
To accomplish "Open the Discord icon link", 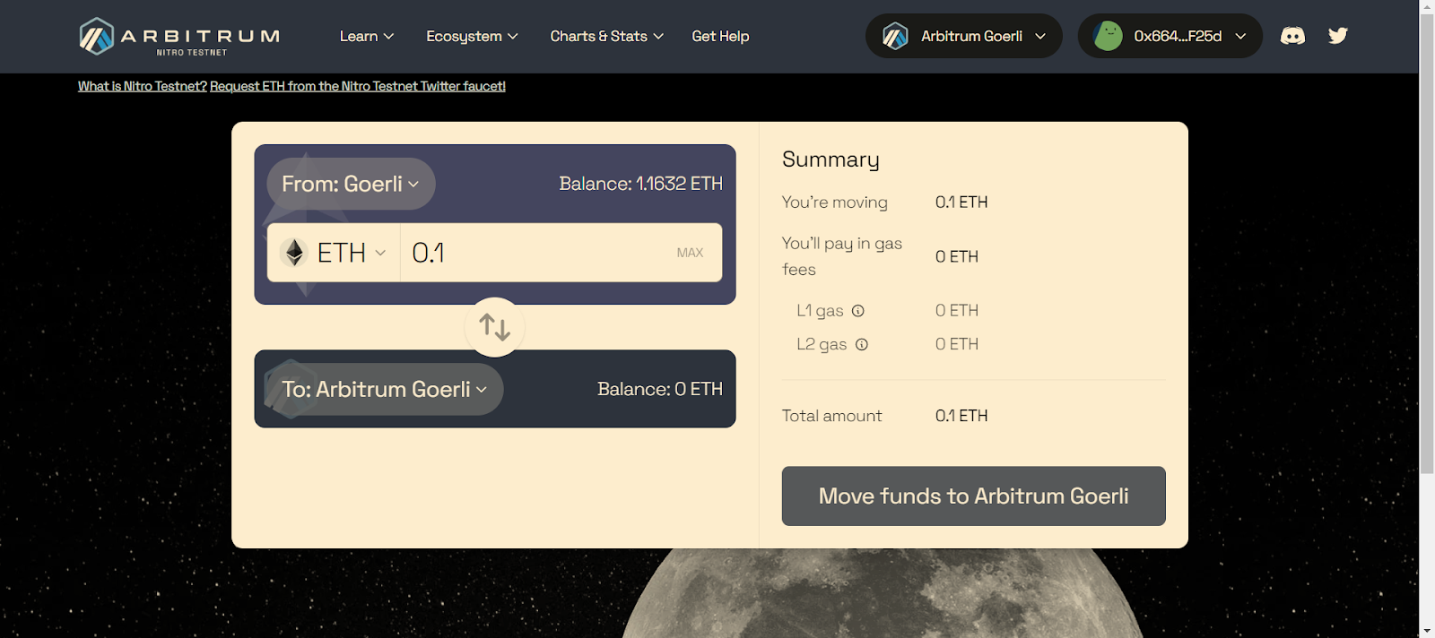I will [1292, 36].
